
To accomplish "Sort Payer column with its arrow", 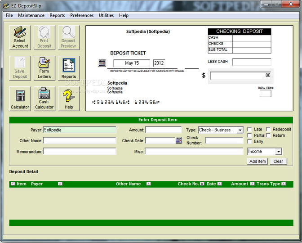I will 60,184.
